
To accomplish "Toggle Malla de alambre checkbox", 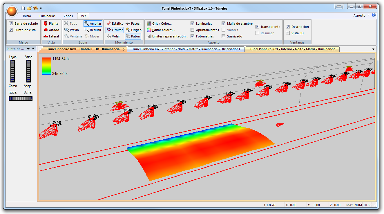I will coord(224,24).
